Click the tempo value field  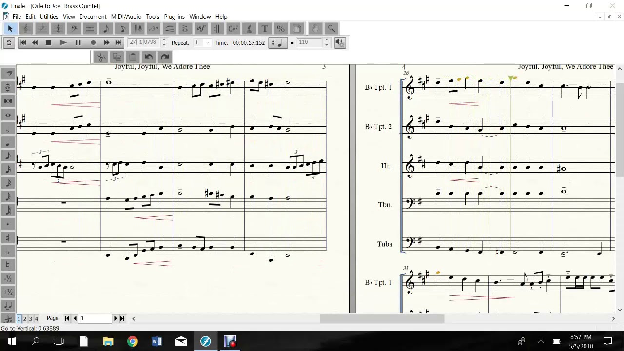(x=310, y=43)
